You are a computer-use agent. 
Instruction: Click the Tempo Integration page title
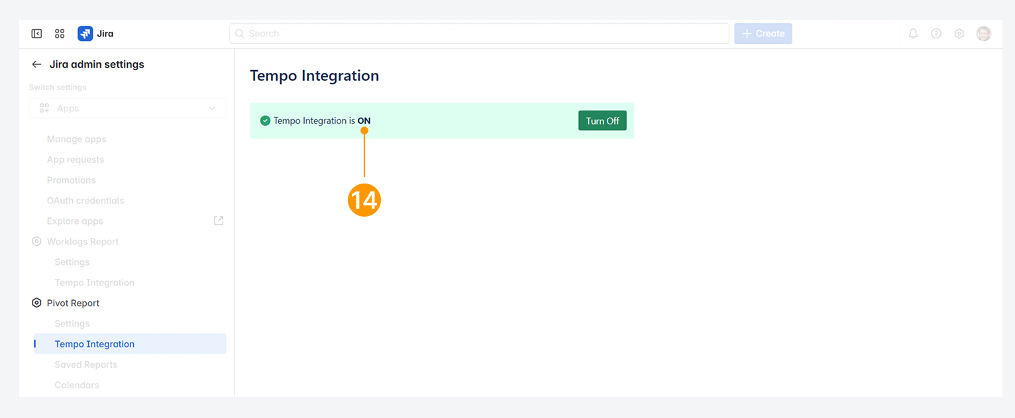click(x=315, y=76)
